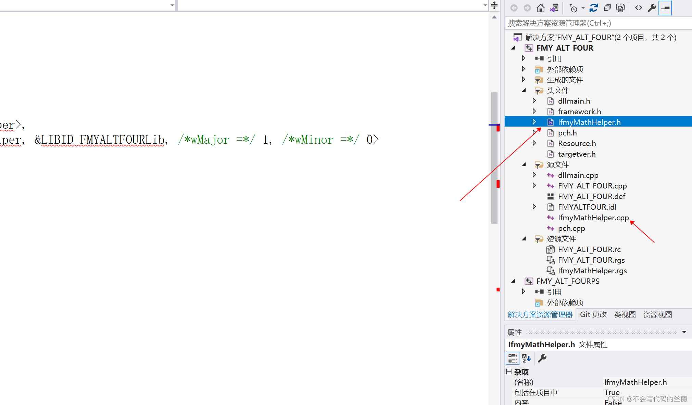Select pch.h in the header files

point(567,133)
